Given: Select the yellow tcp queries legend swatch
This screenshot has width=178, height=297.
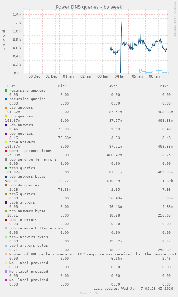Looking at the screenshot, I should click(6, 116).
